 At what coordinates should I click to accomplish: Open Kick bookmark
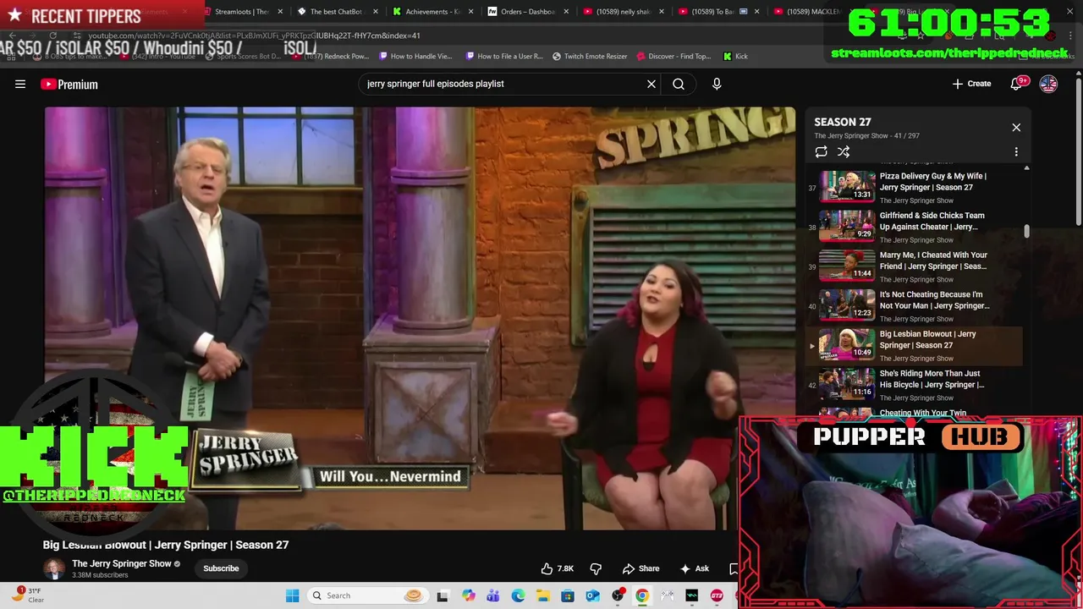(735, 56)
